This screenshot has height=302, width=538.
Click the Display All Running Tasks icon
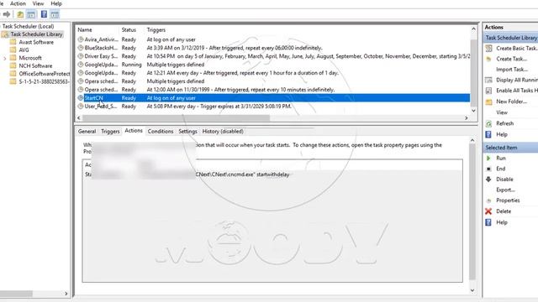pyautogui.click(x=488, y=81)
